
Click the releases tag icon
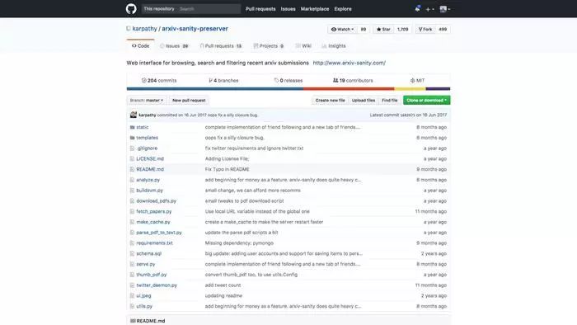pyautogui.click(x=276, y=80)
